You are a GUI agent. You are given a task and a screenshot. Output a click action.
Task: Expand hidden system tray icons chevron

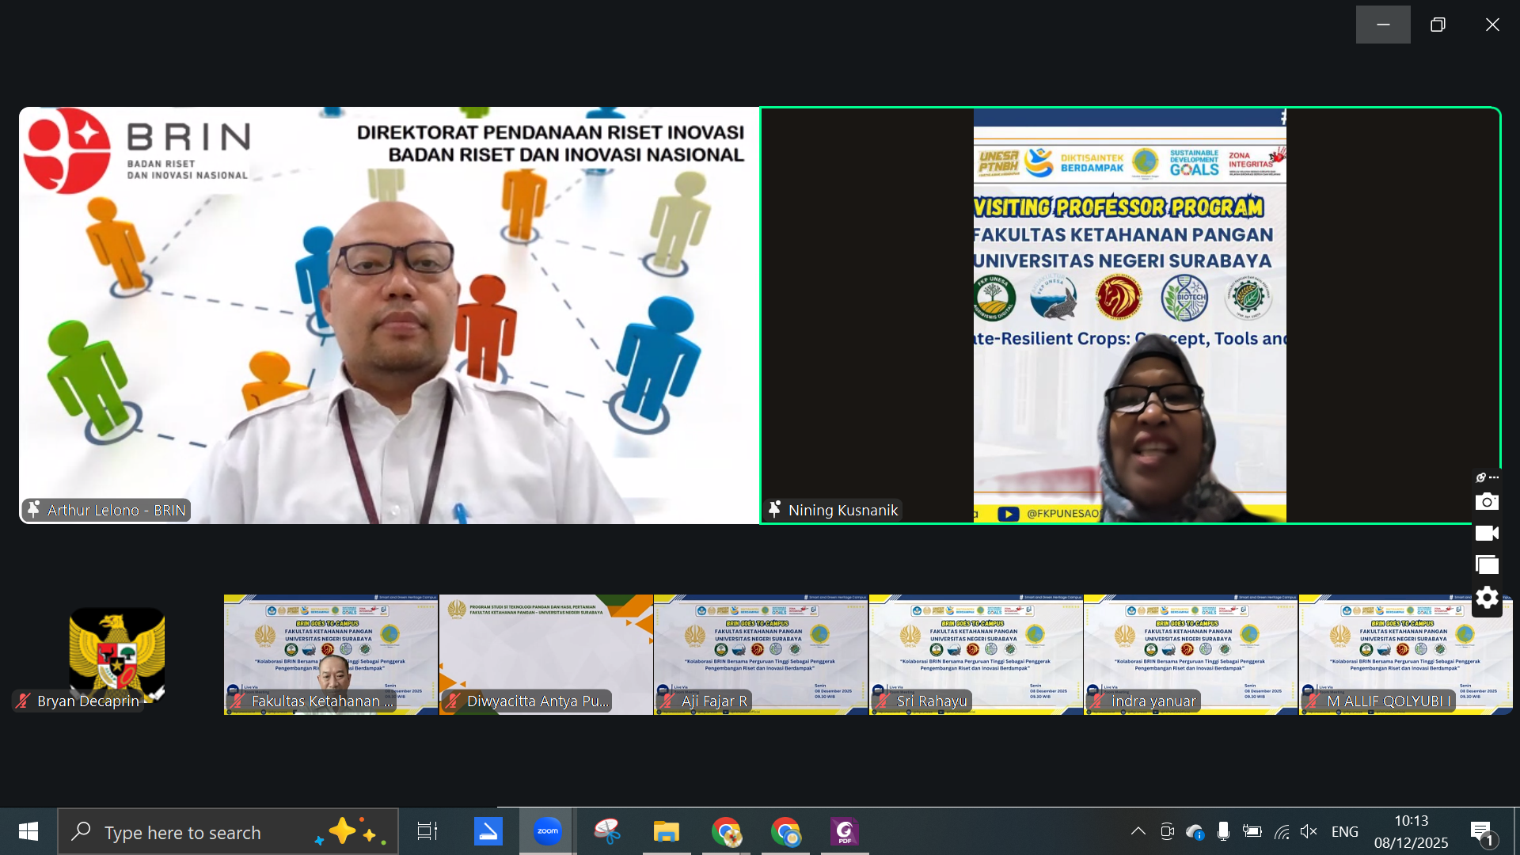[1138, 831]
